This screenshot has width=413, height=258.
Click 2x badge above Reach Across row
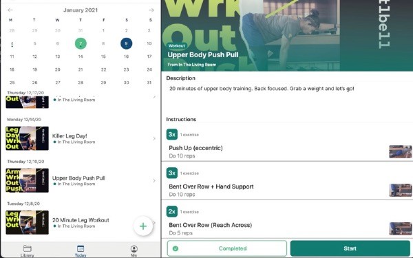[x=171, y=212]
